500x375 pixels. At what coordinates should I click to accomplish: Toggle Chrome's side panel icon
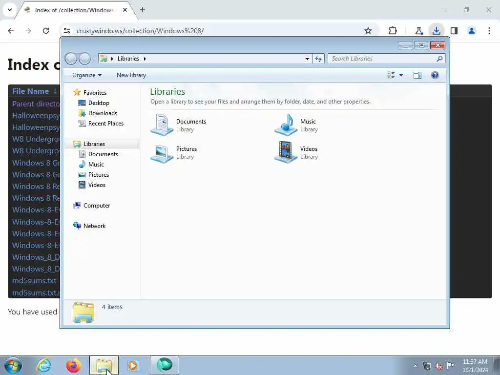[x=454, y=31]
